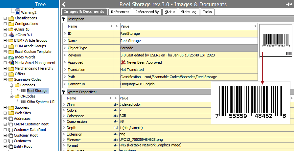
Task: Expand the Revision row arrow
Action: (64, 55)
